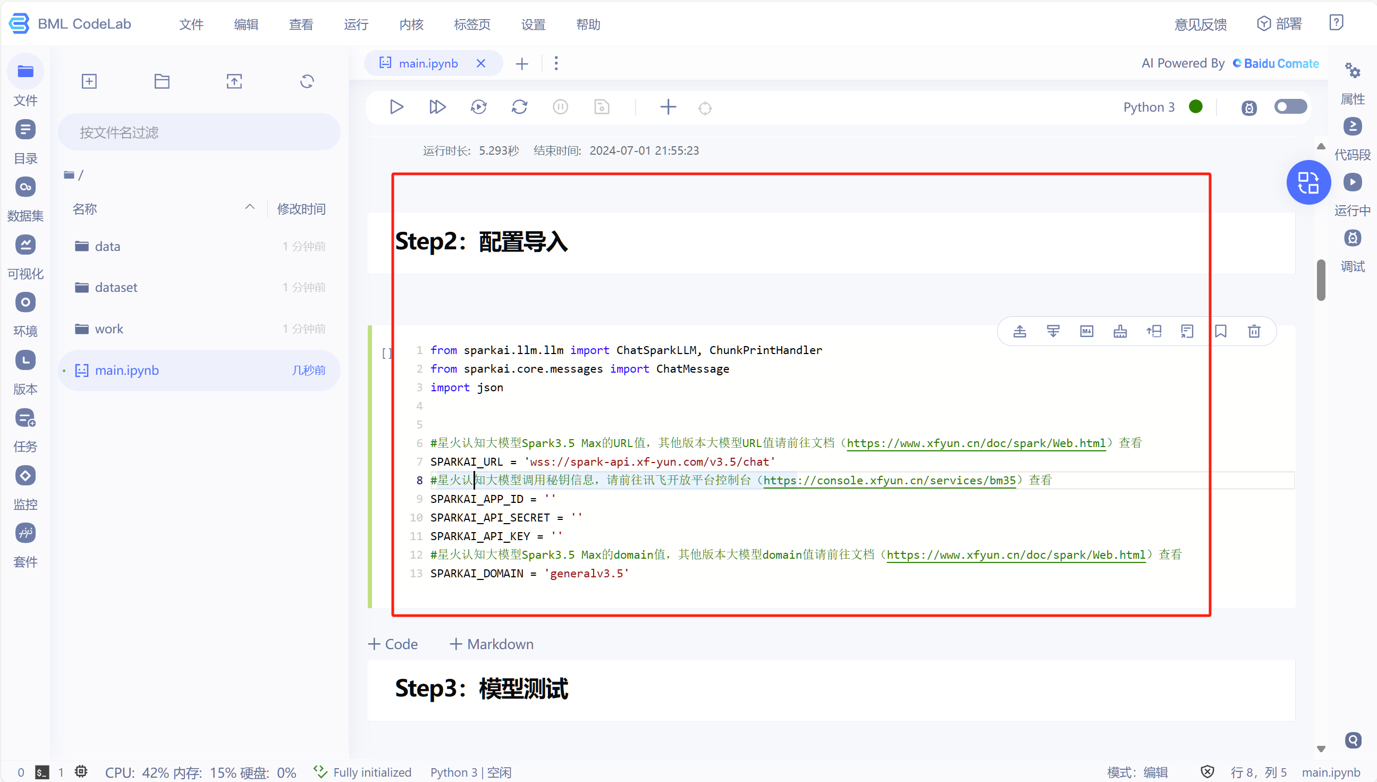The height and width of the screenshot is (782, 1377).
Task: Click the new folder icon in file browser
Action: [x=162, y=82]
